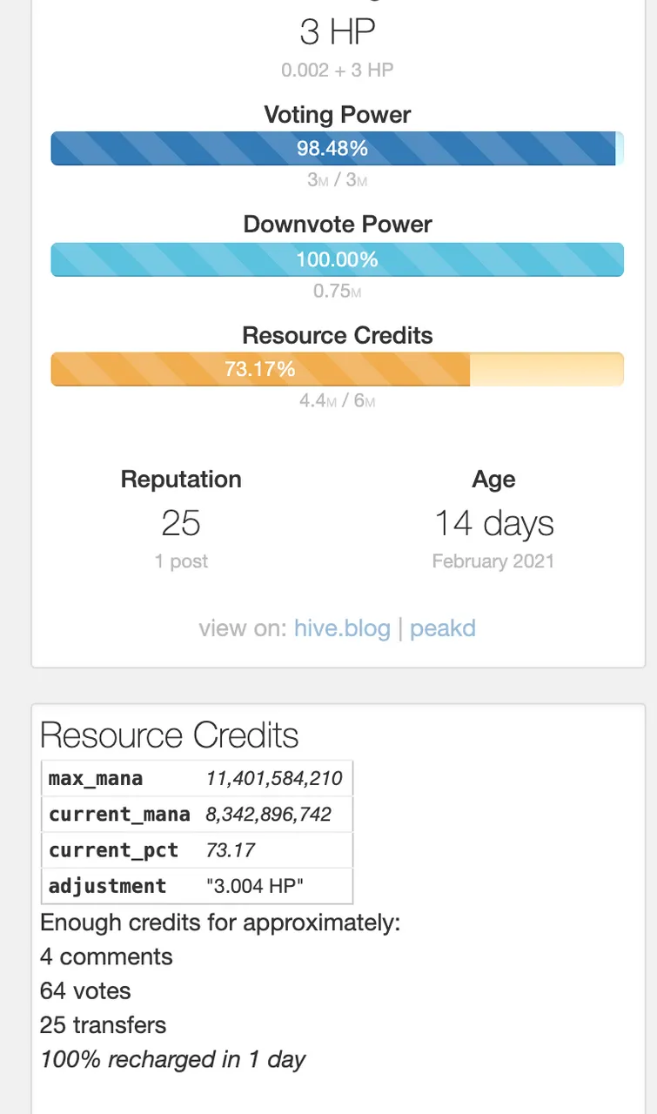Open the hive.blog link
657x1114 pixels.
click(x=342, y=627)
